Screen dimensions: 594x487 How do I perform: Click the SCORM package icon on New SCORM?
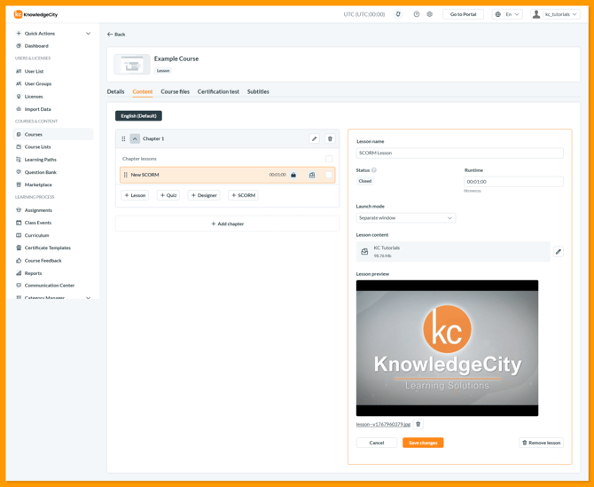pyautogui.click(x=312, y=175)
